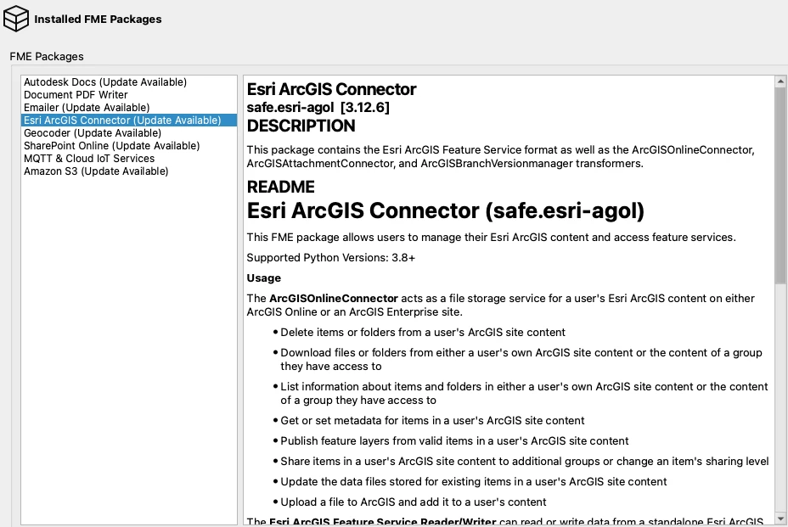
Task: Click 'Download files or folders' bullet
Action: 521,359
